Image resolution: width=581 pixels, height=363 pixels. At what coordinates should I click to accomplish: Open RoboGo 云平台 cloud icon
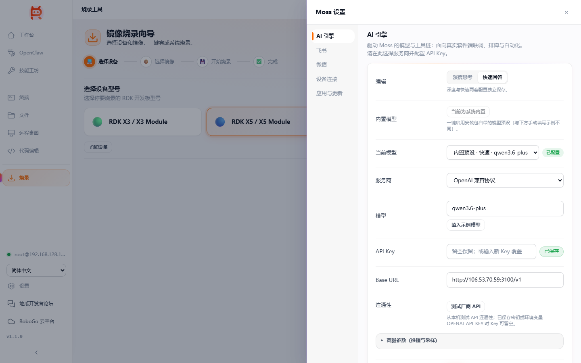(11, 321)
